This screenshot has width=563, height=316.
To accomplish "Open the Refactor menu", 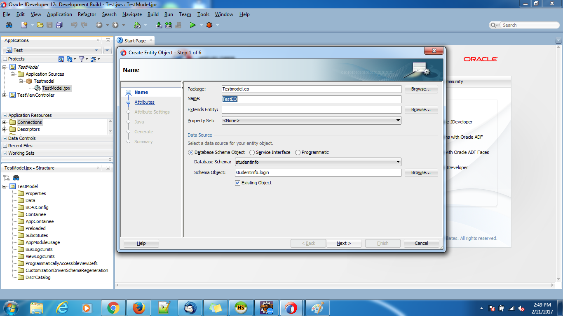I will [x=87, y=14].
